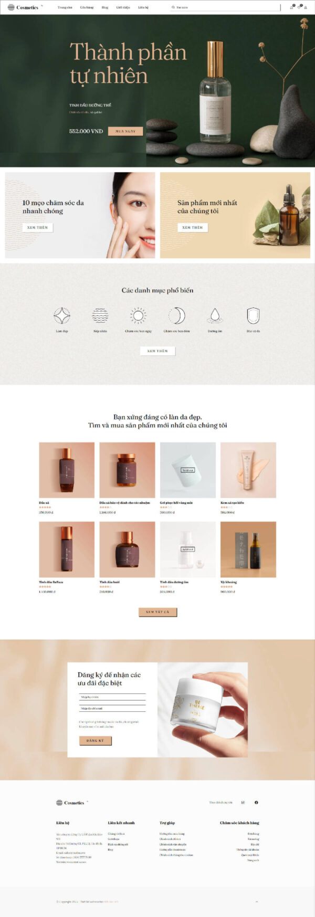Select the Làm đẹp category icon
The width and height of the screenshot is (315, 917).
click(62, 315)
